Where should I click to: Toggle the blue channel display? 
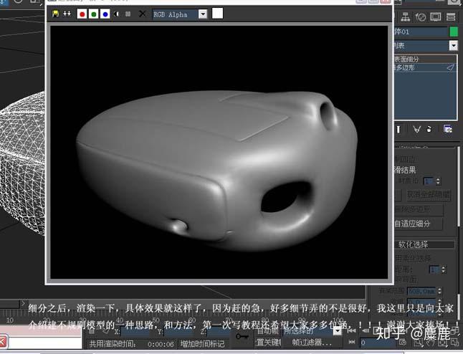tap(105, 14)
